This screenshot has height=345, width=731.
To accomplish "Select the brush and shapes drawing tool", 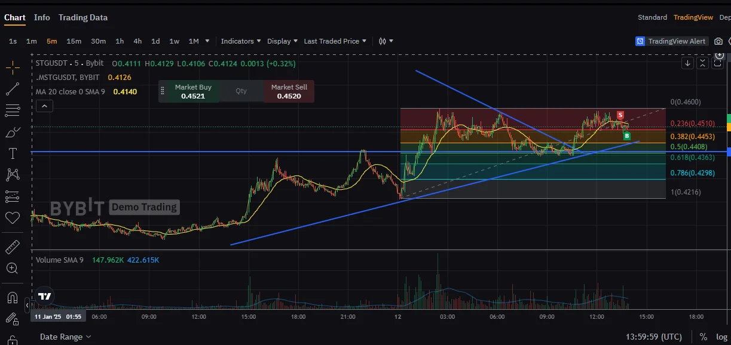I will point(13,132).
